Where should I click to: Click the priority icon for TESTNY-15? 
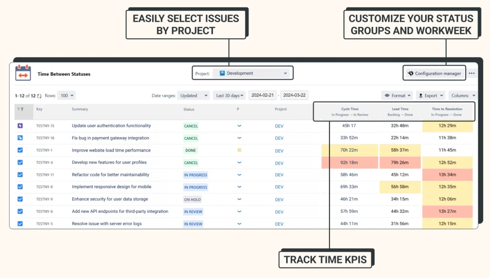pos(239,126)
